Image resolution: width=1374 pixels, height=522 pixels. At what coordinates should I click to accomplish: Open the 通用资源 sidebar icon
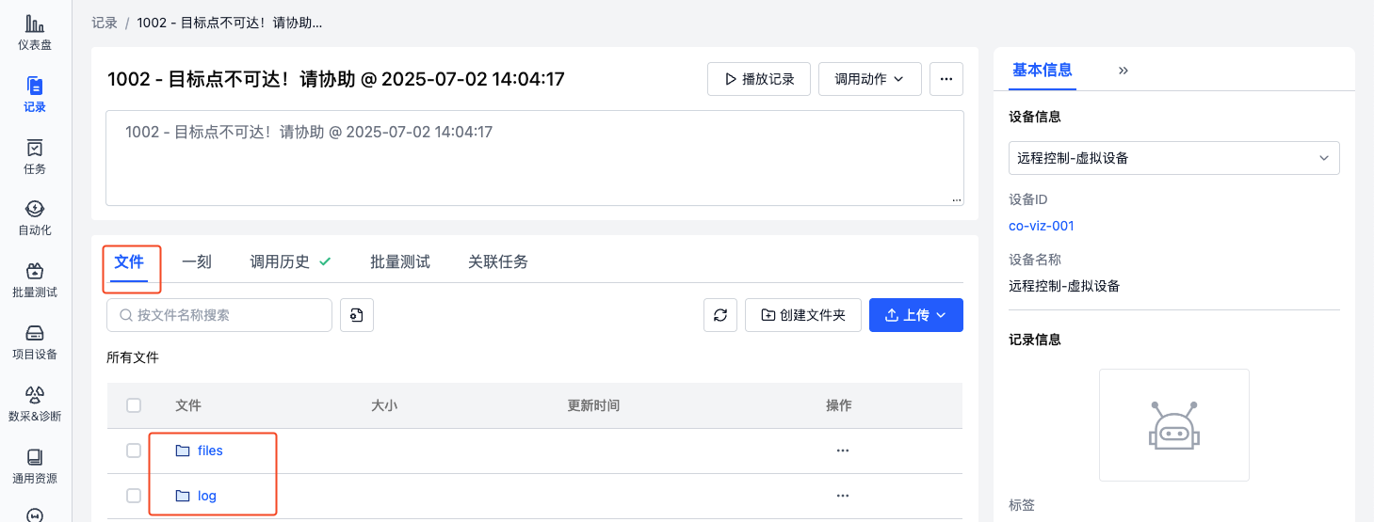point(35,466)
